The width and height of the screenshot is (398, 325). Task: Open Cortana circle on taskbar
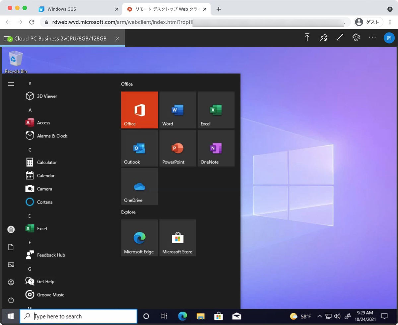point(146,316)
